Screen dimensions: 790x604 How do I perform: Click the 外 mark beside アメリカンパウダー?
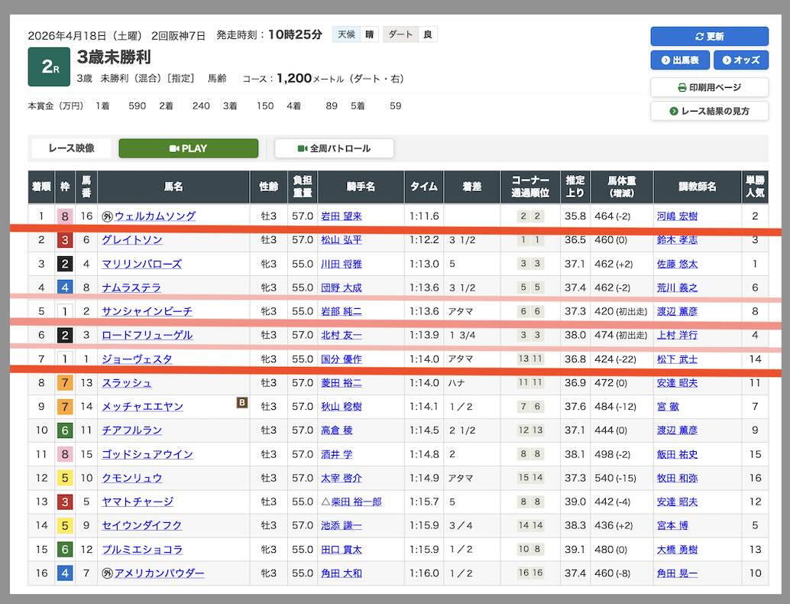[x=108, y=573]
